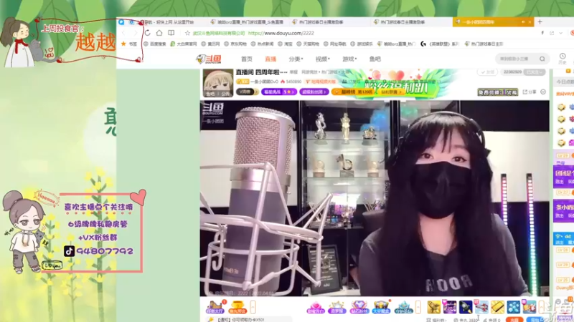The width and height of the screenshot is (574, 322).
Task: Go to 首页 home in Douyu nav
Action: pos(246,59)
